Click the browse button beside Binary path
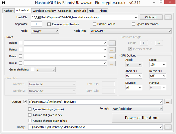This screenshot has height=134, width=176. [x=168, y=127]
